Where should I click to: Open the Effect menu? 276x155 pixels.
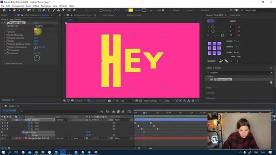[x=36, y=6]
